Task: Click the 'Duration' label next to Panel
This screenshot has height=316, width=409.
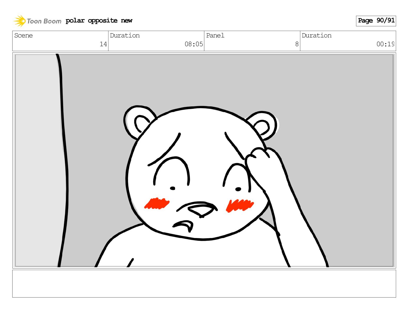Action: pos(317,35)
